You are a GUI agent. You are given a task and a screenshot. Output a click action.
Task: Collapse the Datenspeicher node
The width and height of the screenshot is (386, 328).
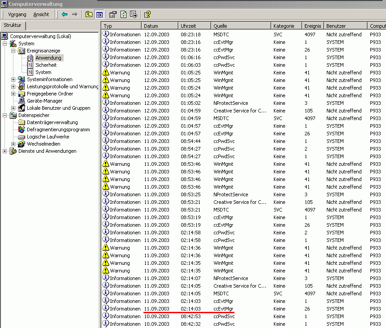tap(4, 115)
